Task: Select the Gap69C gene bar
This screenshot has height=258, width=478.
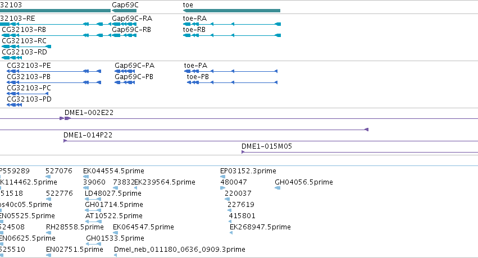Action: point(124,11)
